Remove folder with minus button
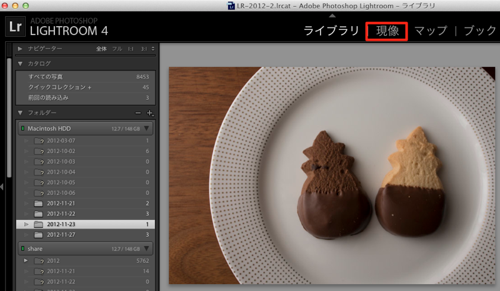 coord(137,113)
